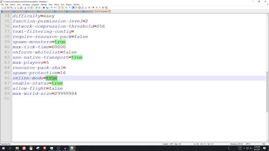
Task: Open Find with the binoculars icon
Action: click(x=44, y=8)
